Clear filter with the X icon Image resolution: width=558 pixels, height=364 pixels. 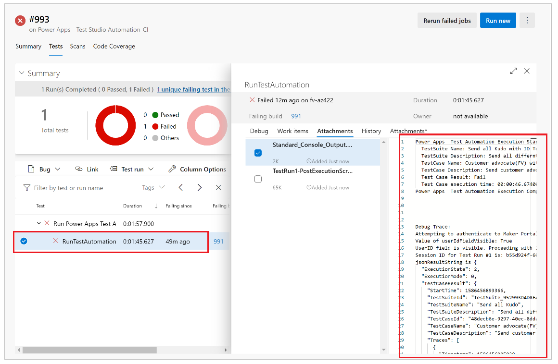pos(218,188)
